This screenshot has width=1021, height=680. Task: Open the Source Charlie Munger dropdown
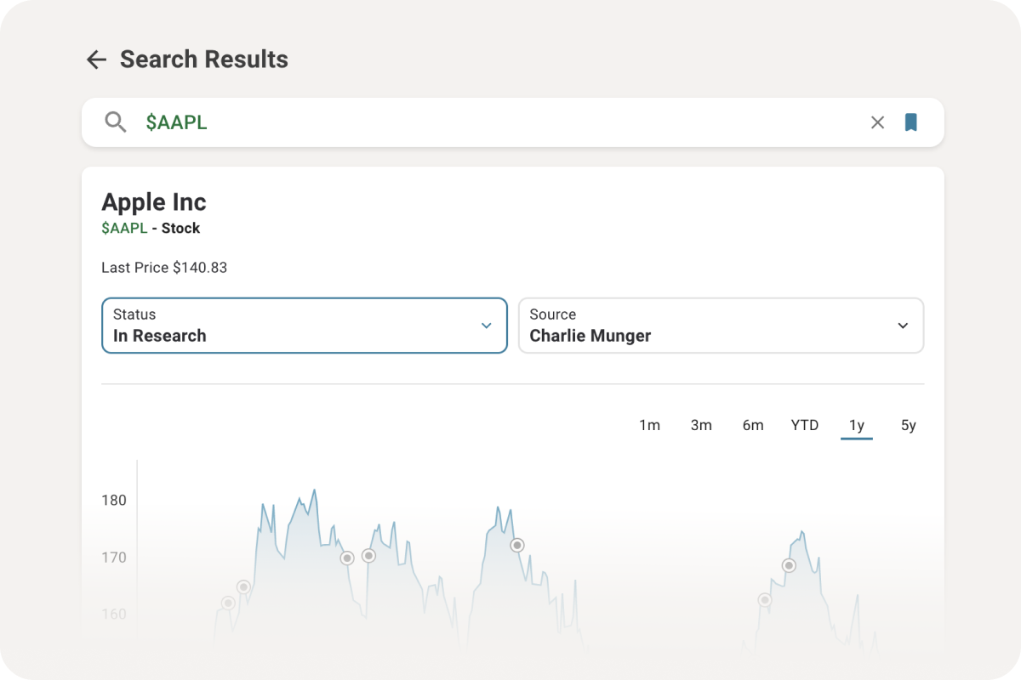coord(721,326)
